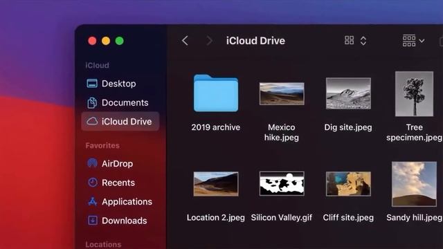443x249 pixels.
Task: Select the Silicon Valley.gif thumbnail
Action: (282, 183)
